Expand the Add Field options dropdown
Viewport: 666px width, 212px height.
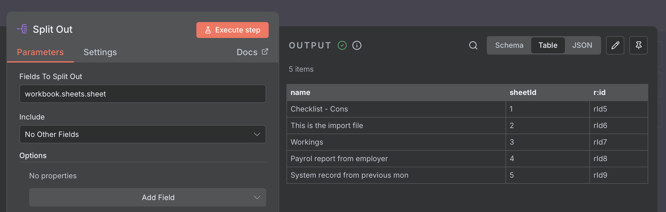pos(147,197)
